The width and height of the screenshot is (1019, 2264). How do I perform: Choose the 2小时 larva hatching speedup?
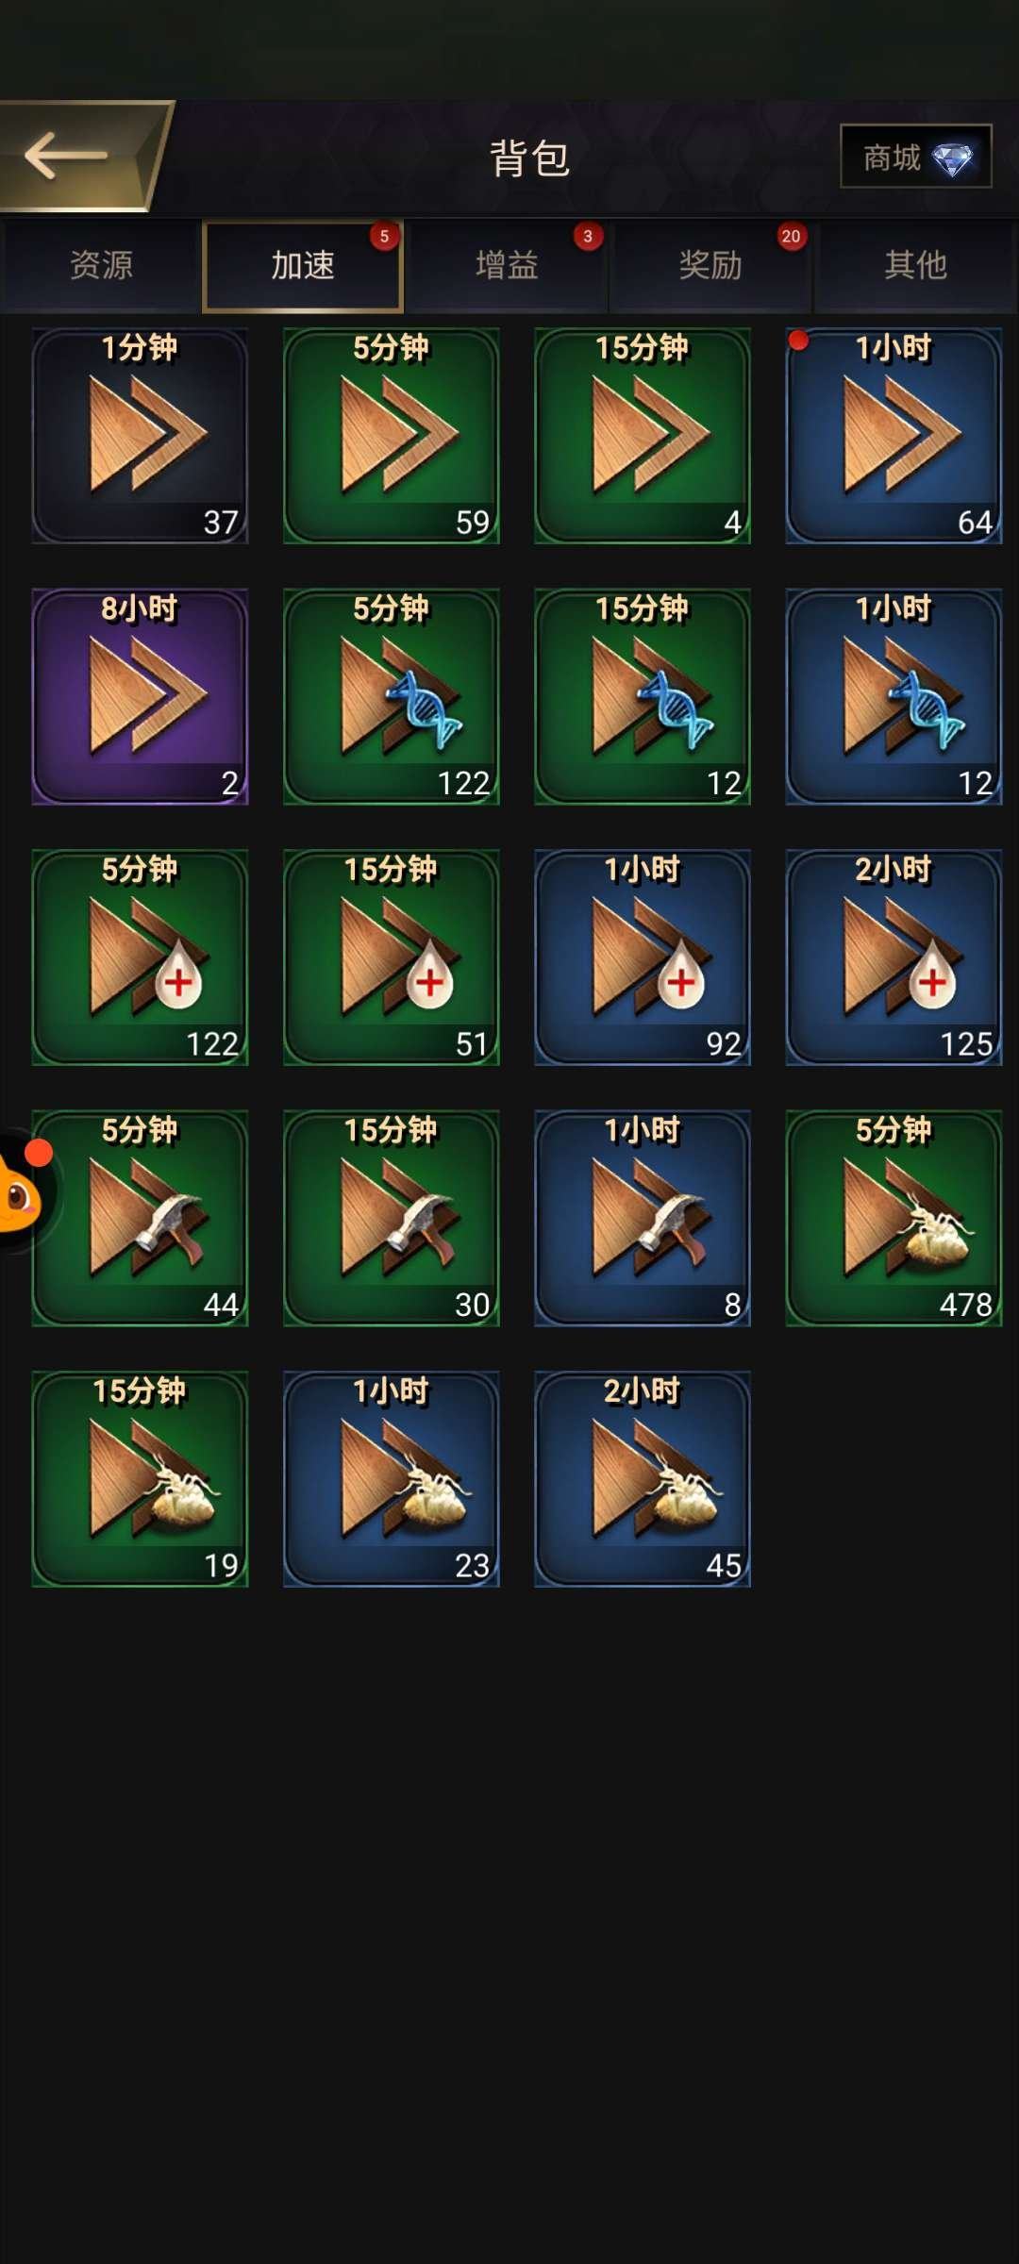[x=643, y=1479]
